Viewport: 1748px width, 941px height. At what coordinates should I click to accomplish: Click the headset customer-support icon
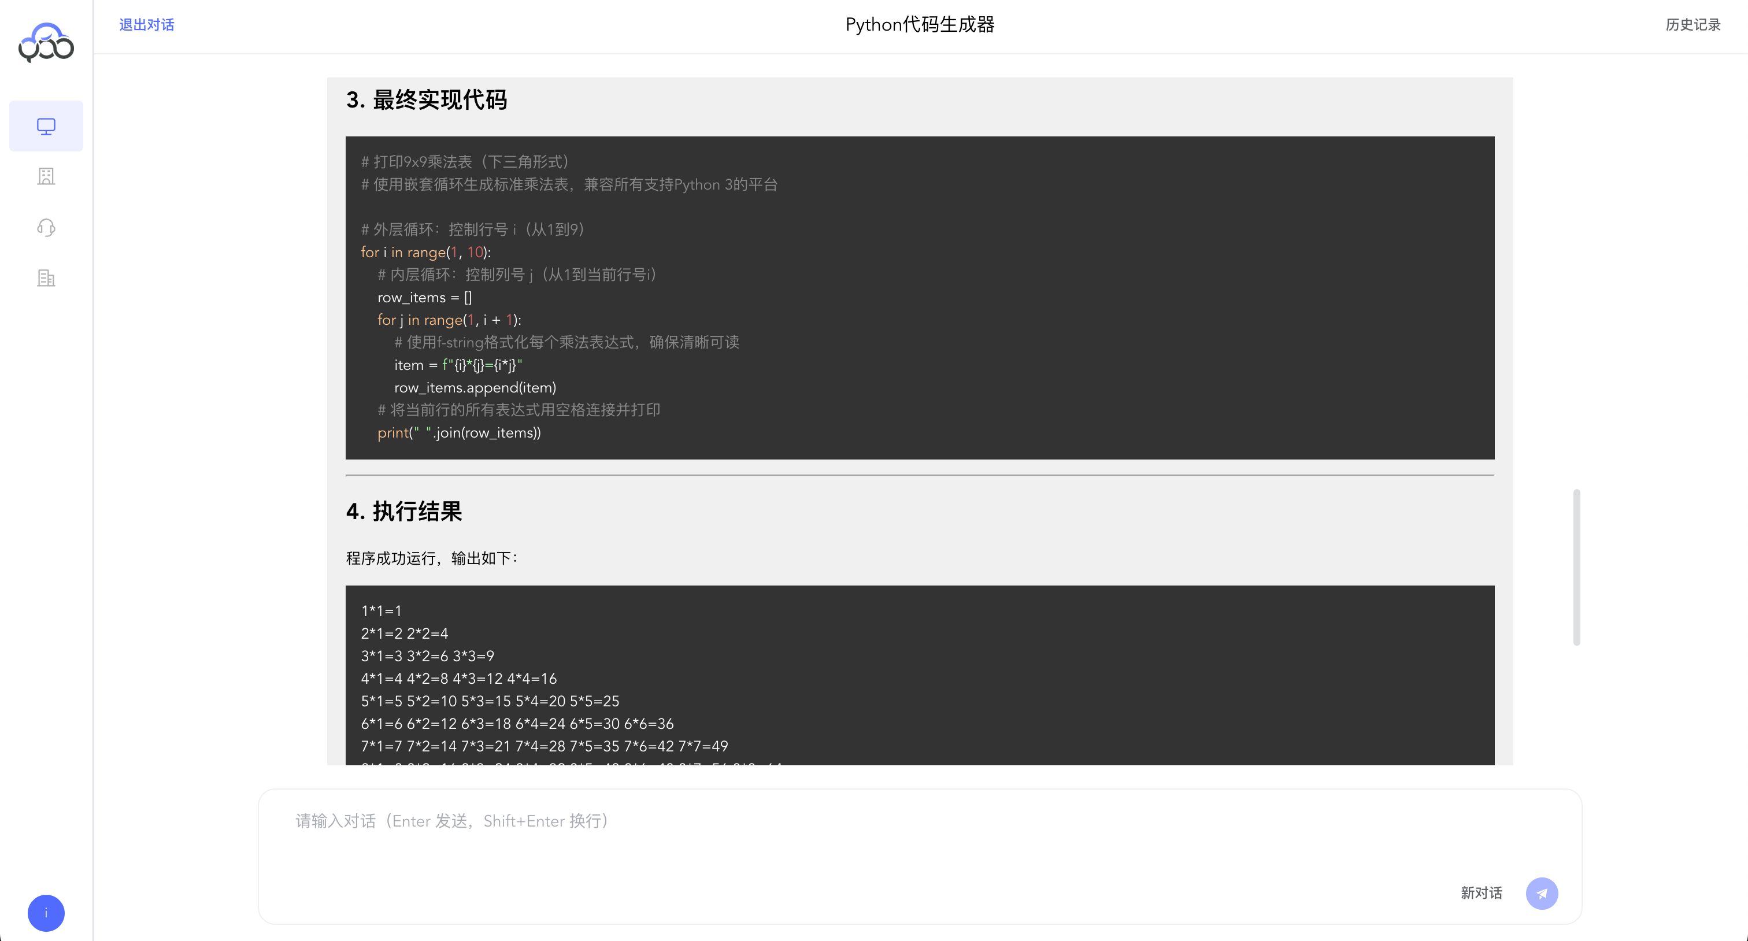[x=46, y=227]
